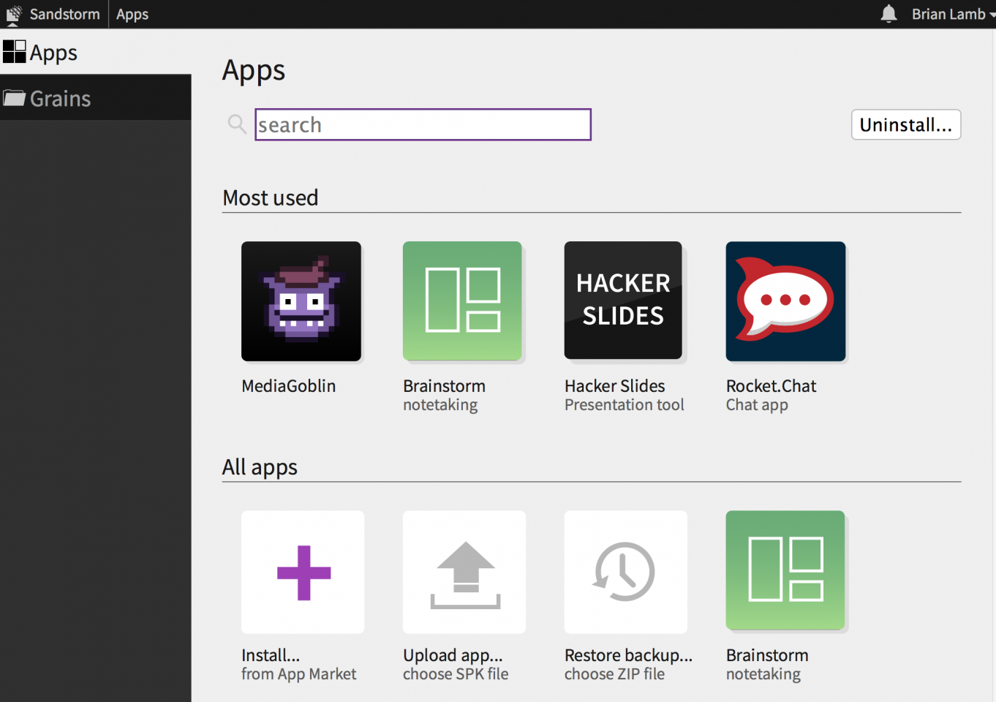Click the notifications bell icon

pos(889,14)
